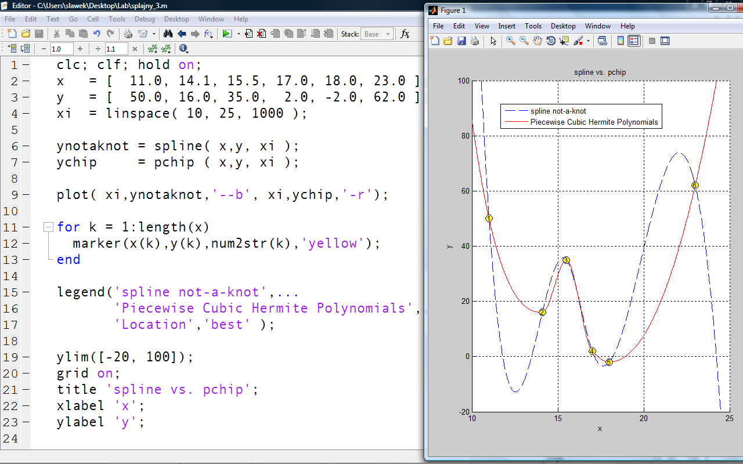The width and height of the screenshot is (743, 464).
Task: Hide plot tools in the Figure window
Action: pos(652,41)
